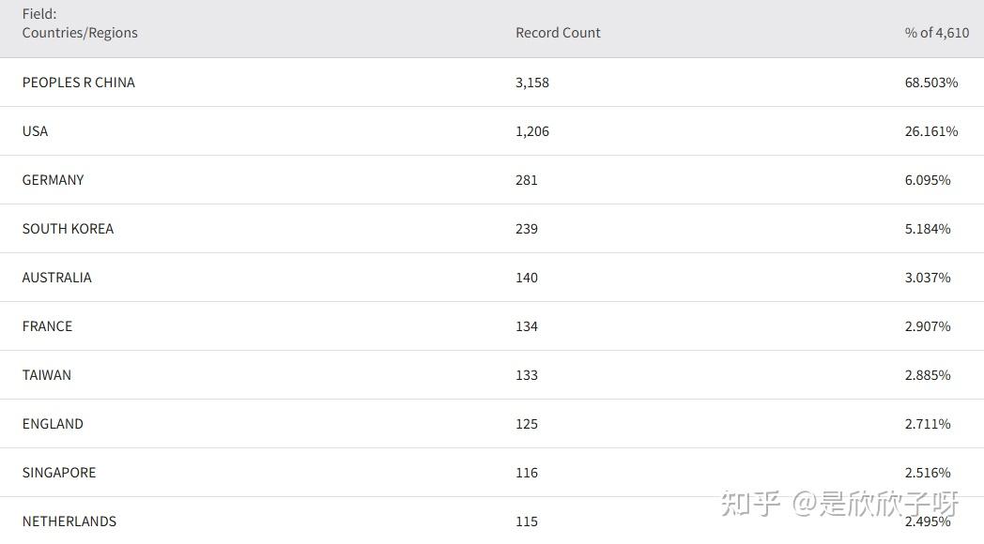Select the record count 1,206
Image resolution: width=984 pixels, height=544 pixels.
point(532,131)
